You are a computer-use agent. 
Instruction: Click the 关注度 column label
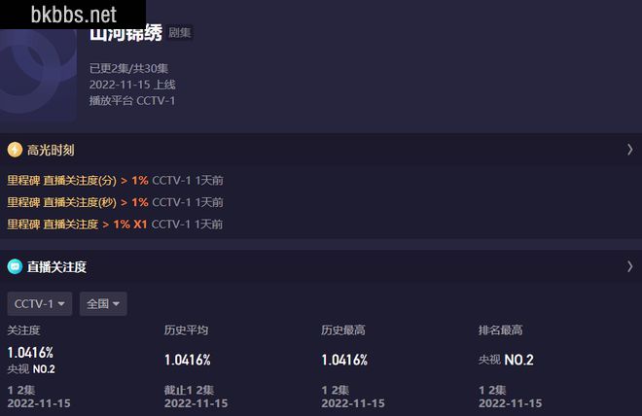23,330
